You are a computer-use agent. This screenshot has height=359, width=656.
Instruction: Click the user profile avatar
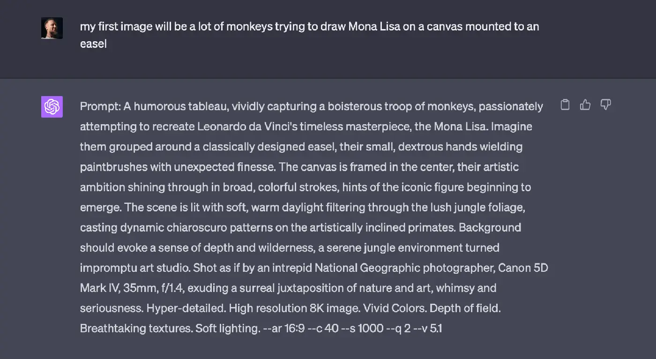[52, 28]
